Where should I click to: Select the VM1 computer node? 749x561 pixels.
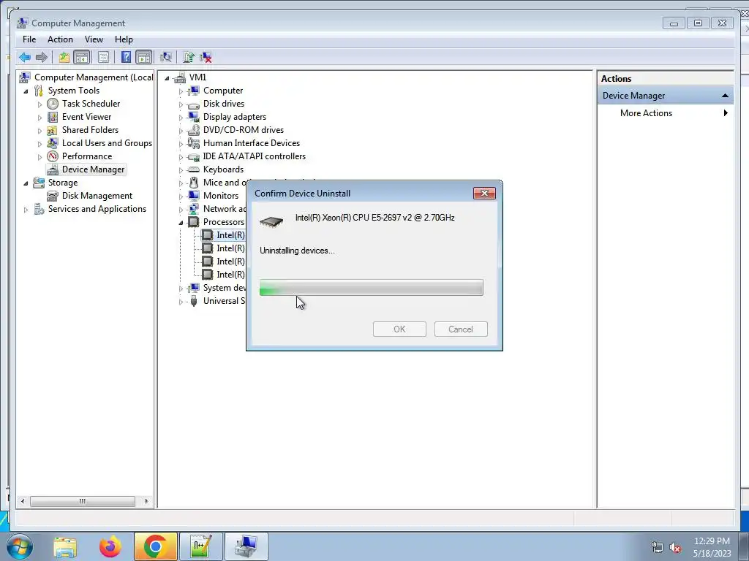pos(197,77)
